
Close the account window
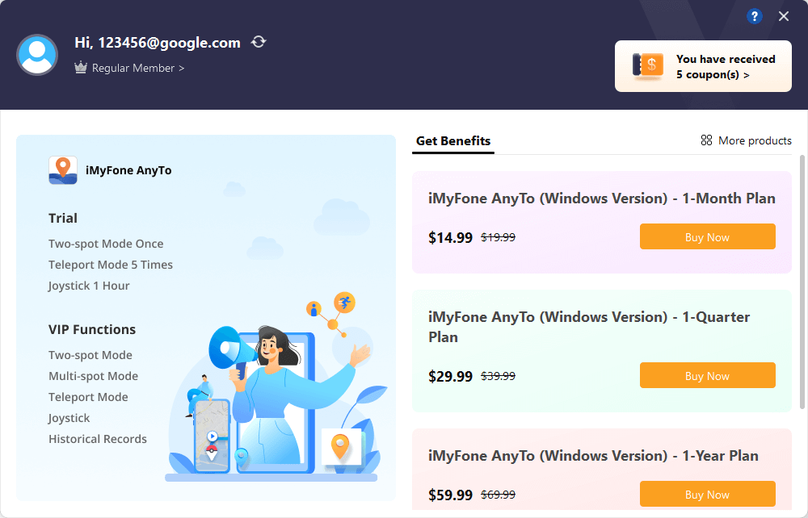coord(784,16)
